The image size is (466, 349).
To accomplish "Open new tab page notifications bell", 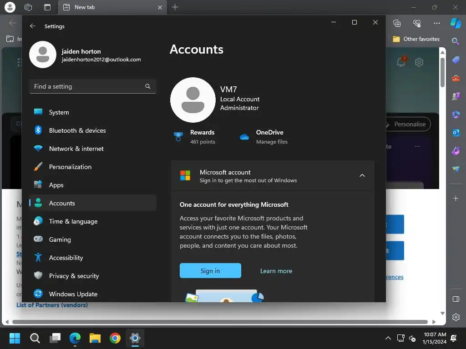I will click(401, 61).
